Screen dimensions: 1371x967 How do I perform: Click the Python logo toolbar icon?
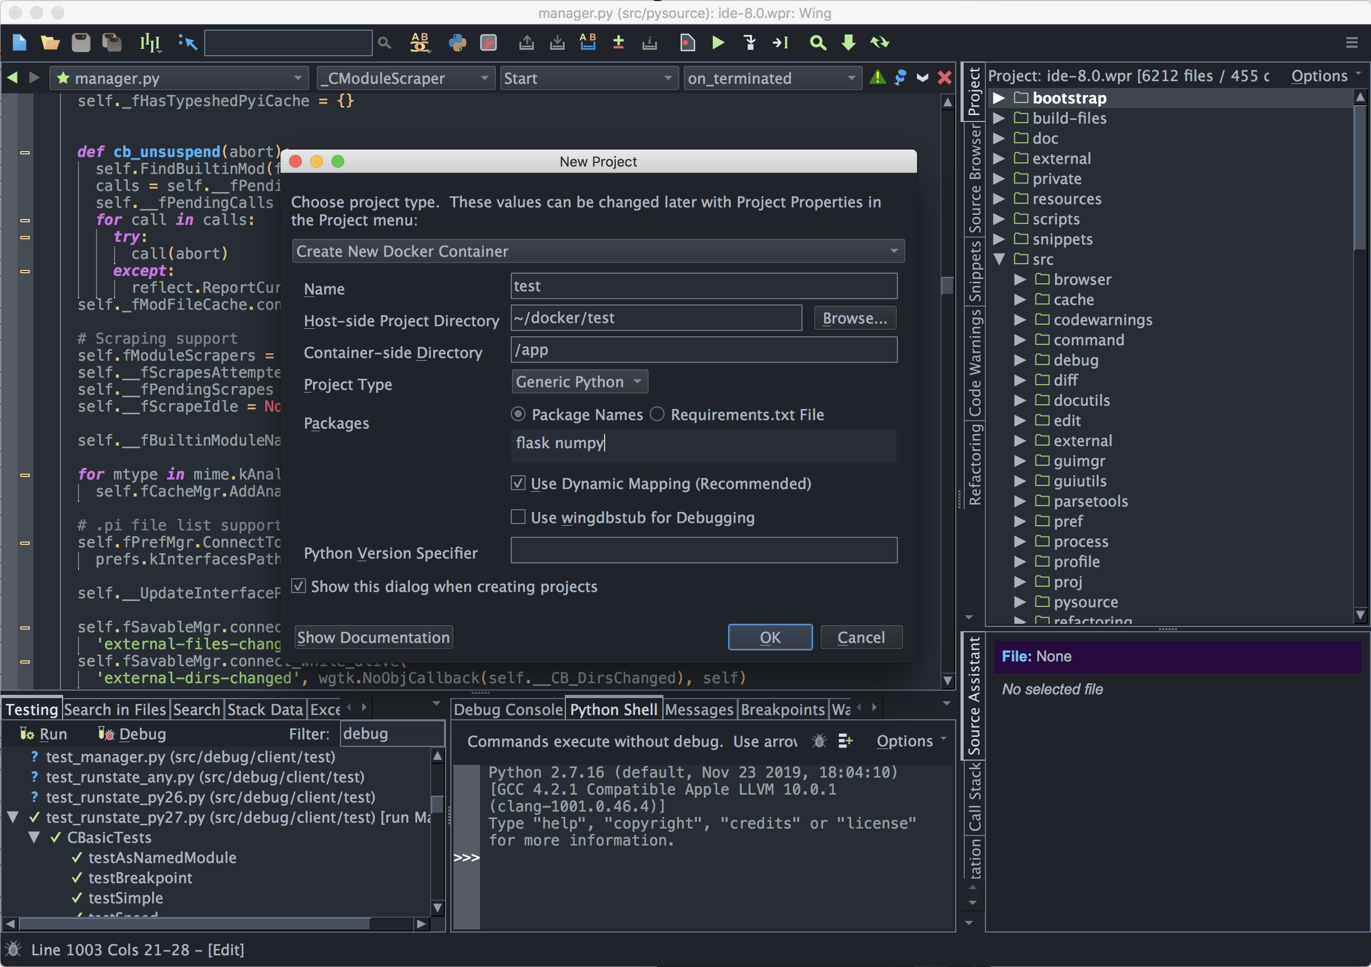457,42
